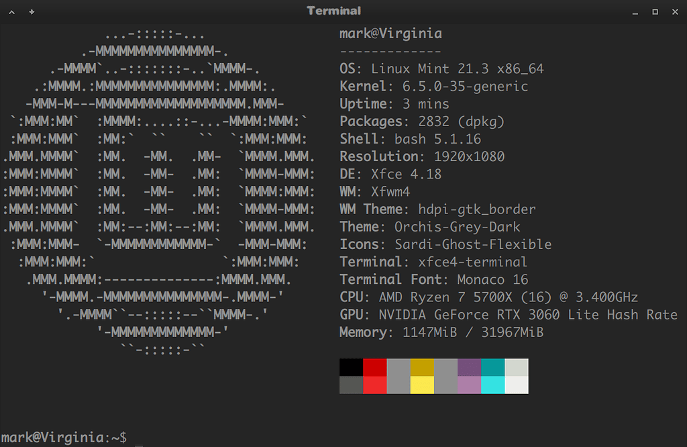Close the Terminal window

(x=674, y=11)
